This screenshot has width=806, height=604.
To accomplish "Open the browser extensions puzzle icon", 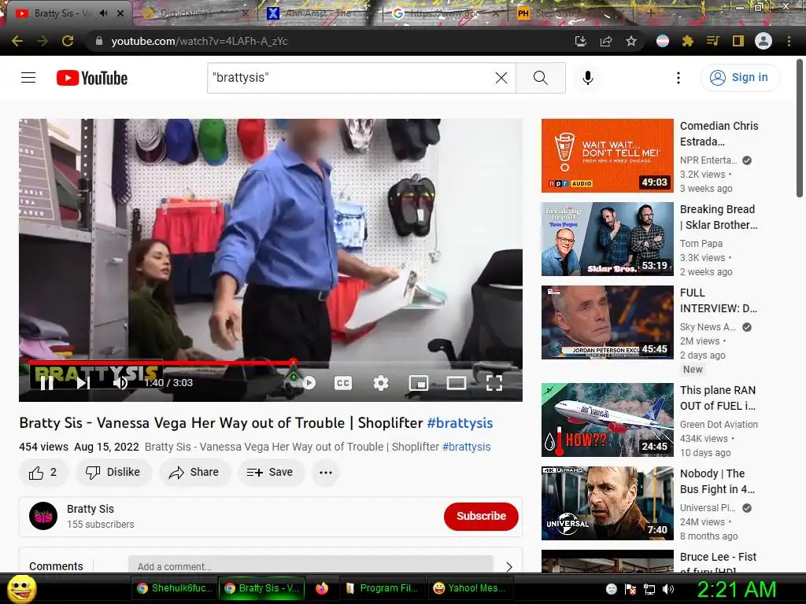I will click(x=688, y=41).
